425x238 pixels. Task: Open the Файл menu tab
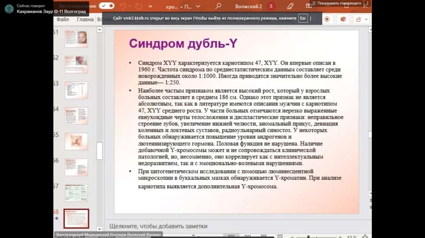pos(63,19)
